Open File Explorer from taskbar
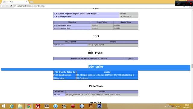The image size is (193, 109). pyautogui.click(x=20, y=106)
